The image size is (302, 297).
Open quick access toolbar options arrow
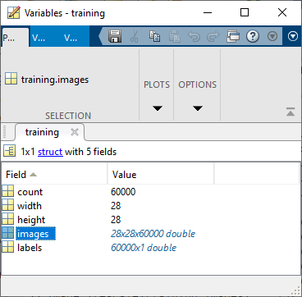[272, 36]
